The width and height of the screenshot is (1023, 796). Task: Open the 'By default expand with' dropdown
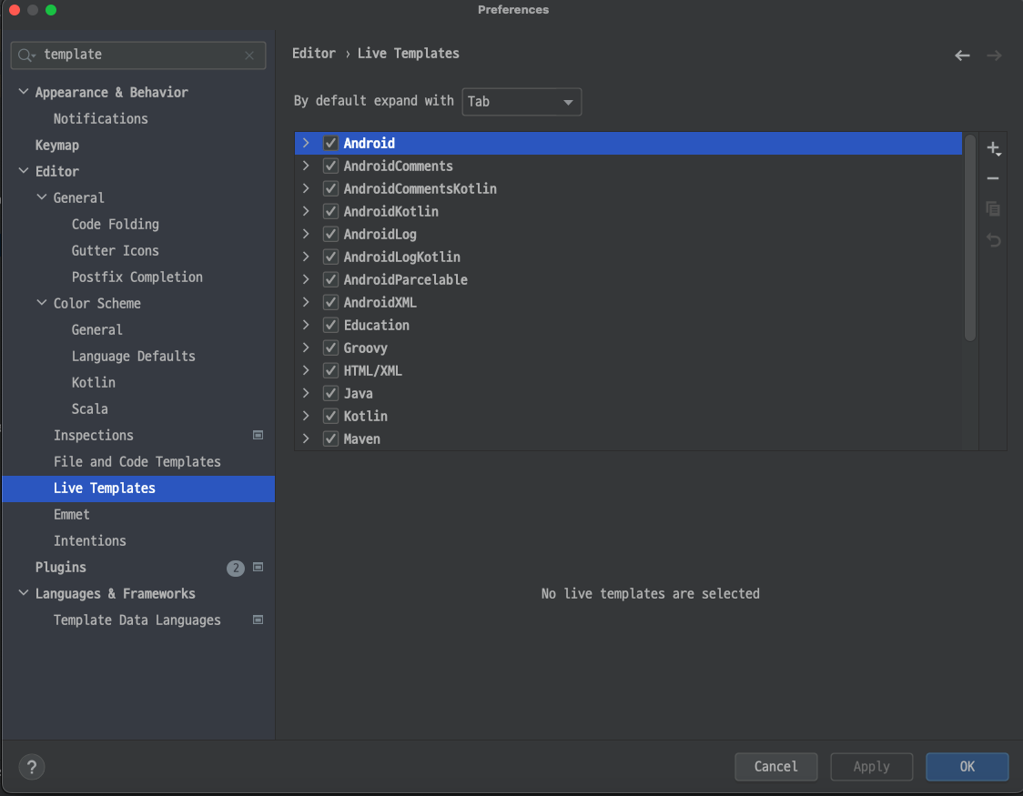click(x=522, y=102)
